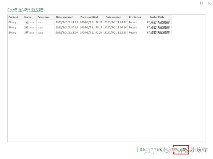Click Date created 2020/5/2 11:28:22
This screenshot has width=213, height=159.
[x=115, y=22]
